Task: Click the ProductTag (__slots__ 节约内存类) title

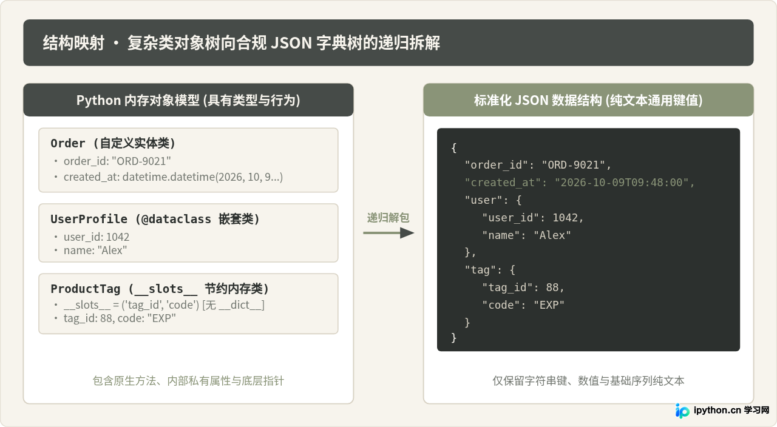Action: coord(160,289)
